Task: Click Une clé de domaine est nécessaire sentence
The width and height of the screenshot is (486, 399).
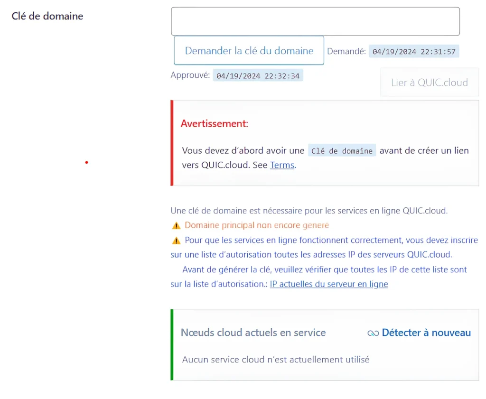Action: click(x=309, y=211)
